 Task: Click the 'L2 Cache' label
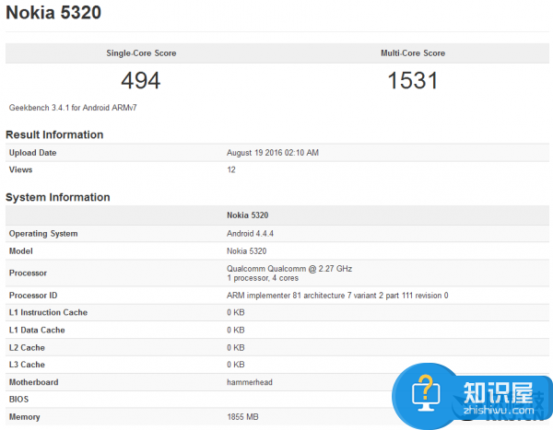click(27, 348)
